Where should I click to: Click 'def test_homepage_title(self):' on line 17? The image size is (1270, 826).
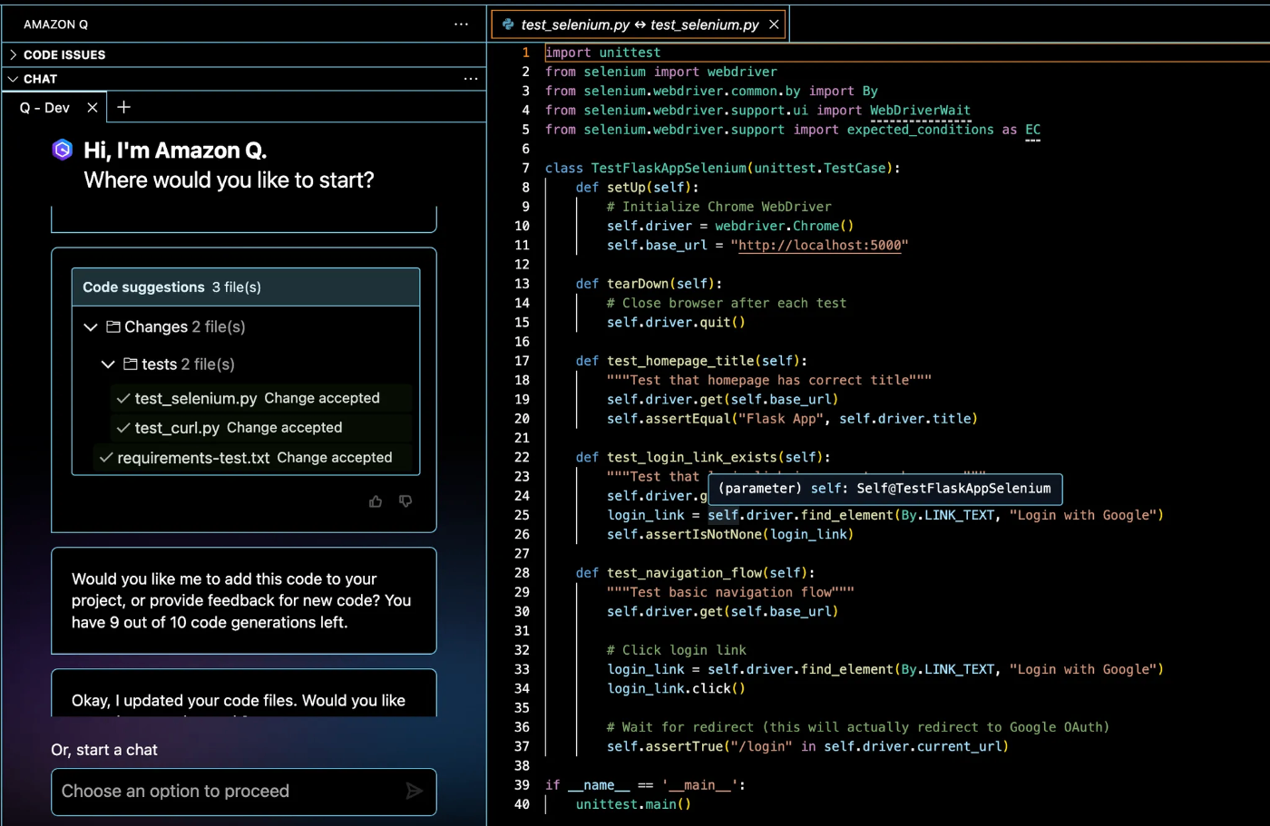(x=691, y=361)
